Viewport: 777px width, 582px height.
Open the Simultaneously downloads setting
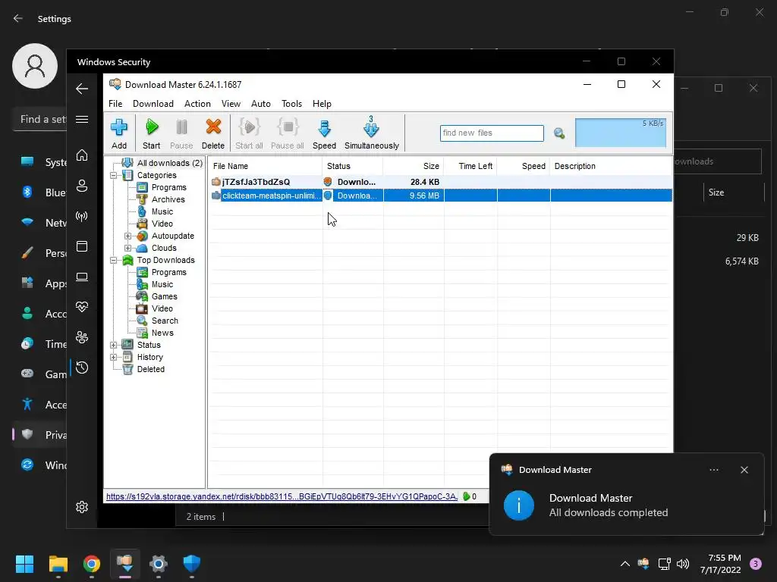click(x=372, y=133)
